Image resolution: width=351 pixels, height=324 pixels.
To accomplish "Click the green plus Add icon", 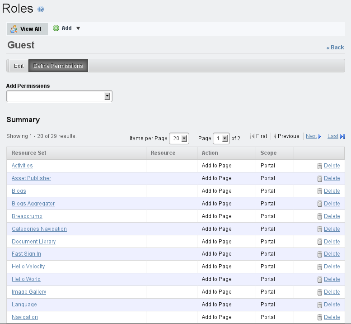I will pos(56,28).
